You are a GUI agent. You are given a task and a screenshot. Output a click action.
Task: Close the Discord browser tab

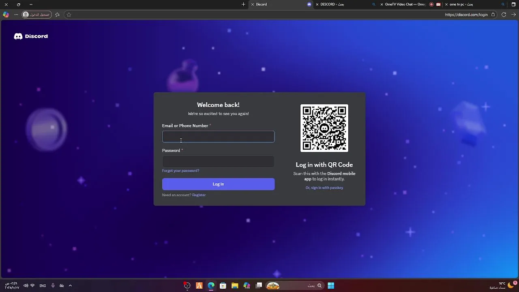253,4
